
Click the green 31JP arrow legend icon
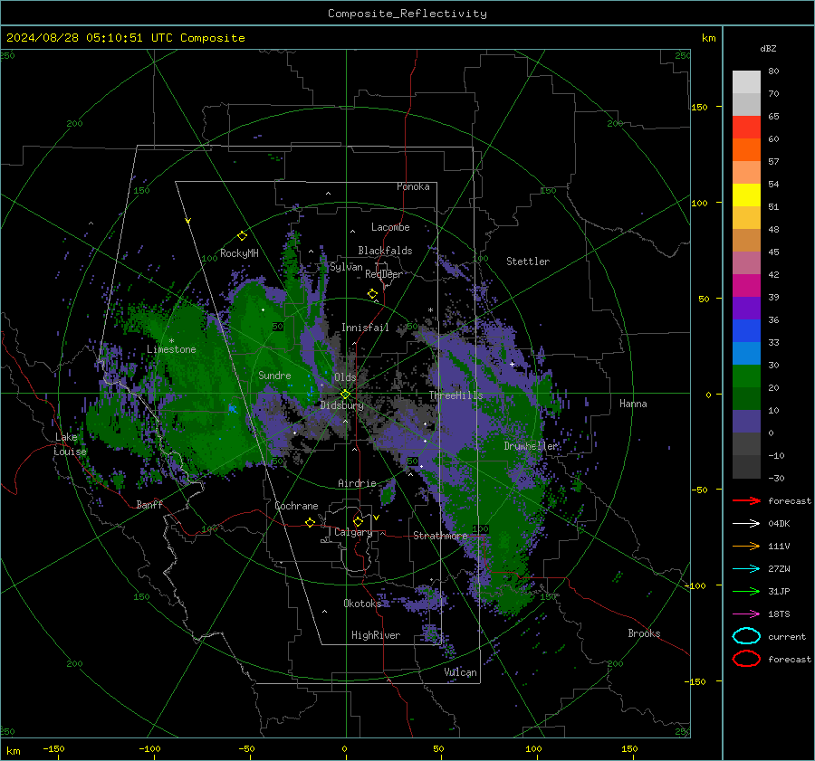click(746, 591)
